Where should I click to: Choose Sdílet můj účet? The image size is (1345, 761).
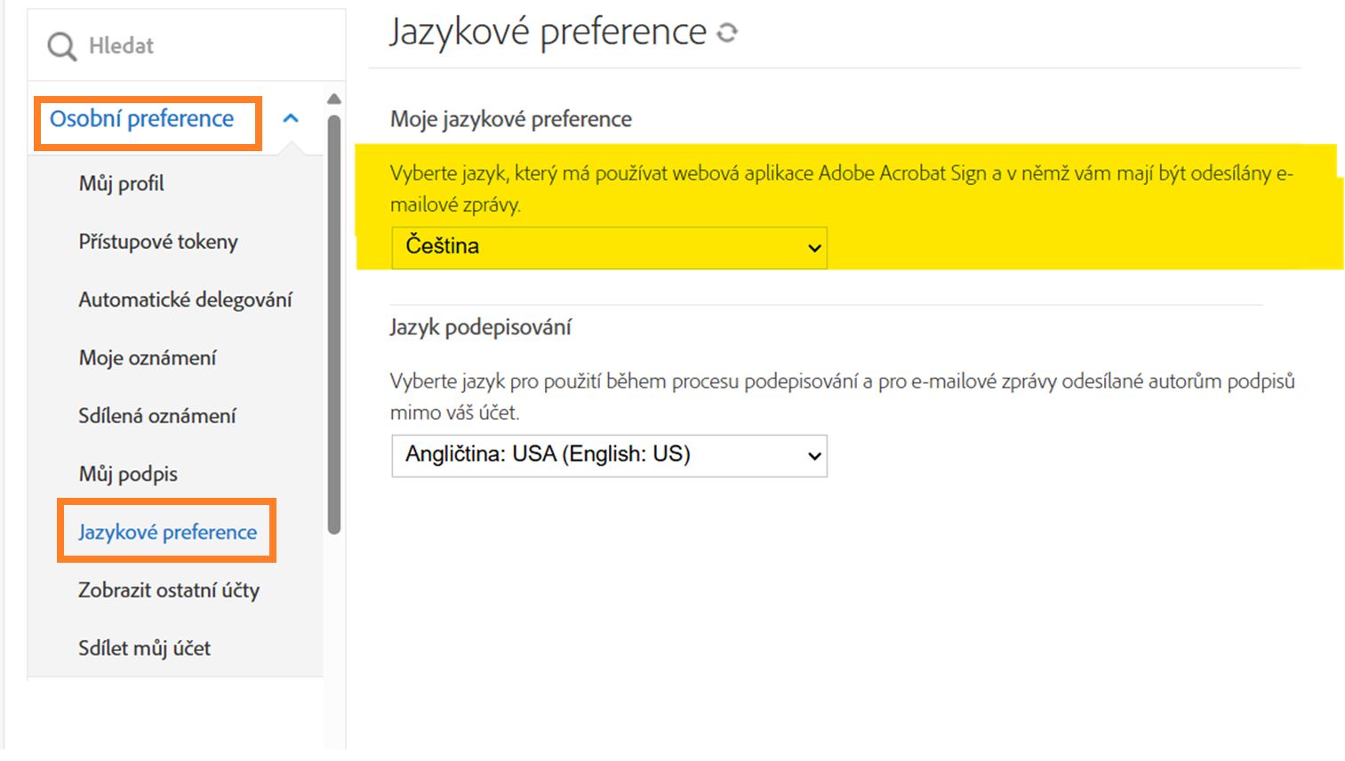click(144, 648)
